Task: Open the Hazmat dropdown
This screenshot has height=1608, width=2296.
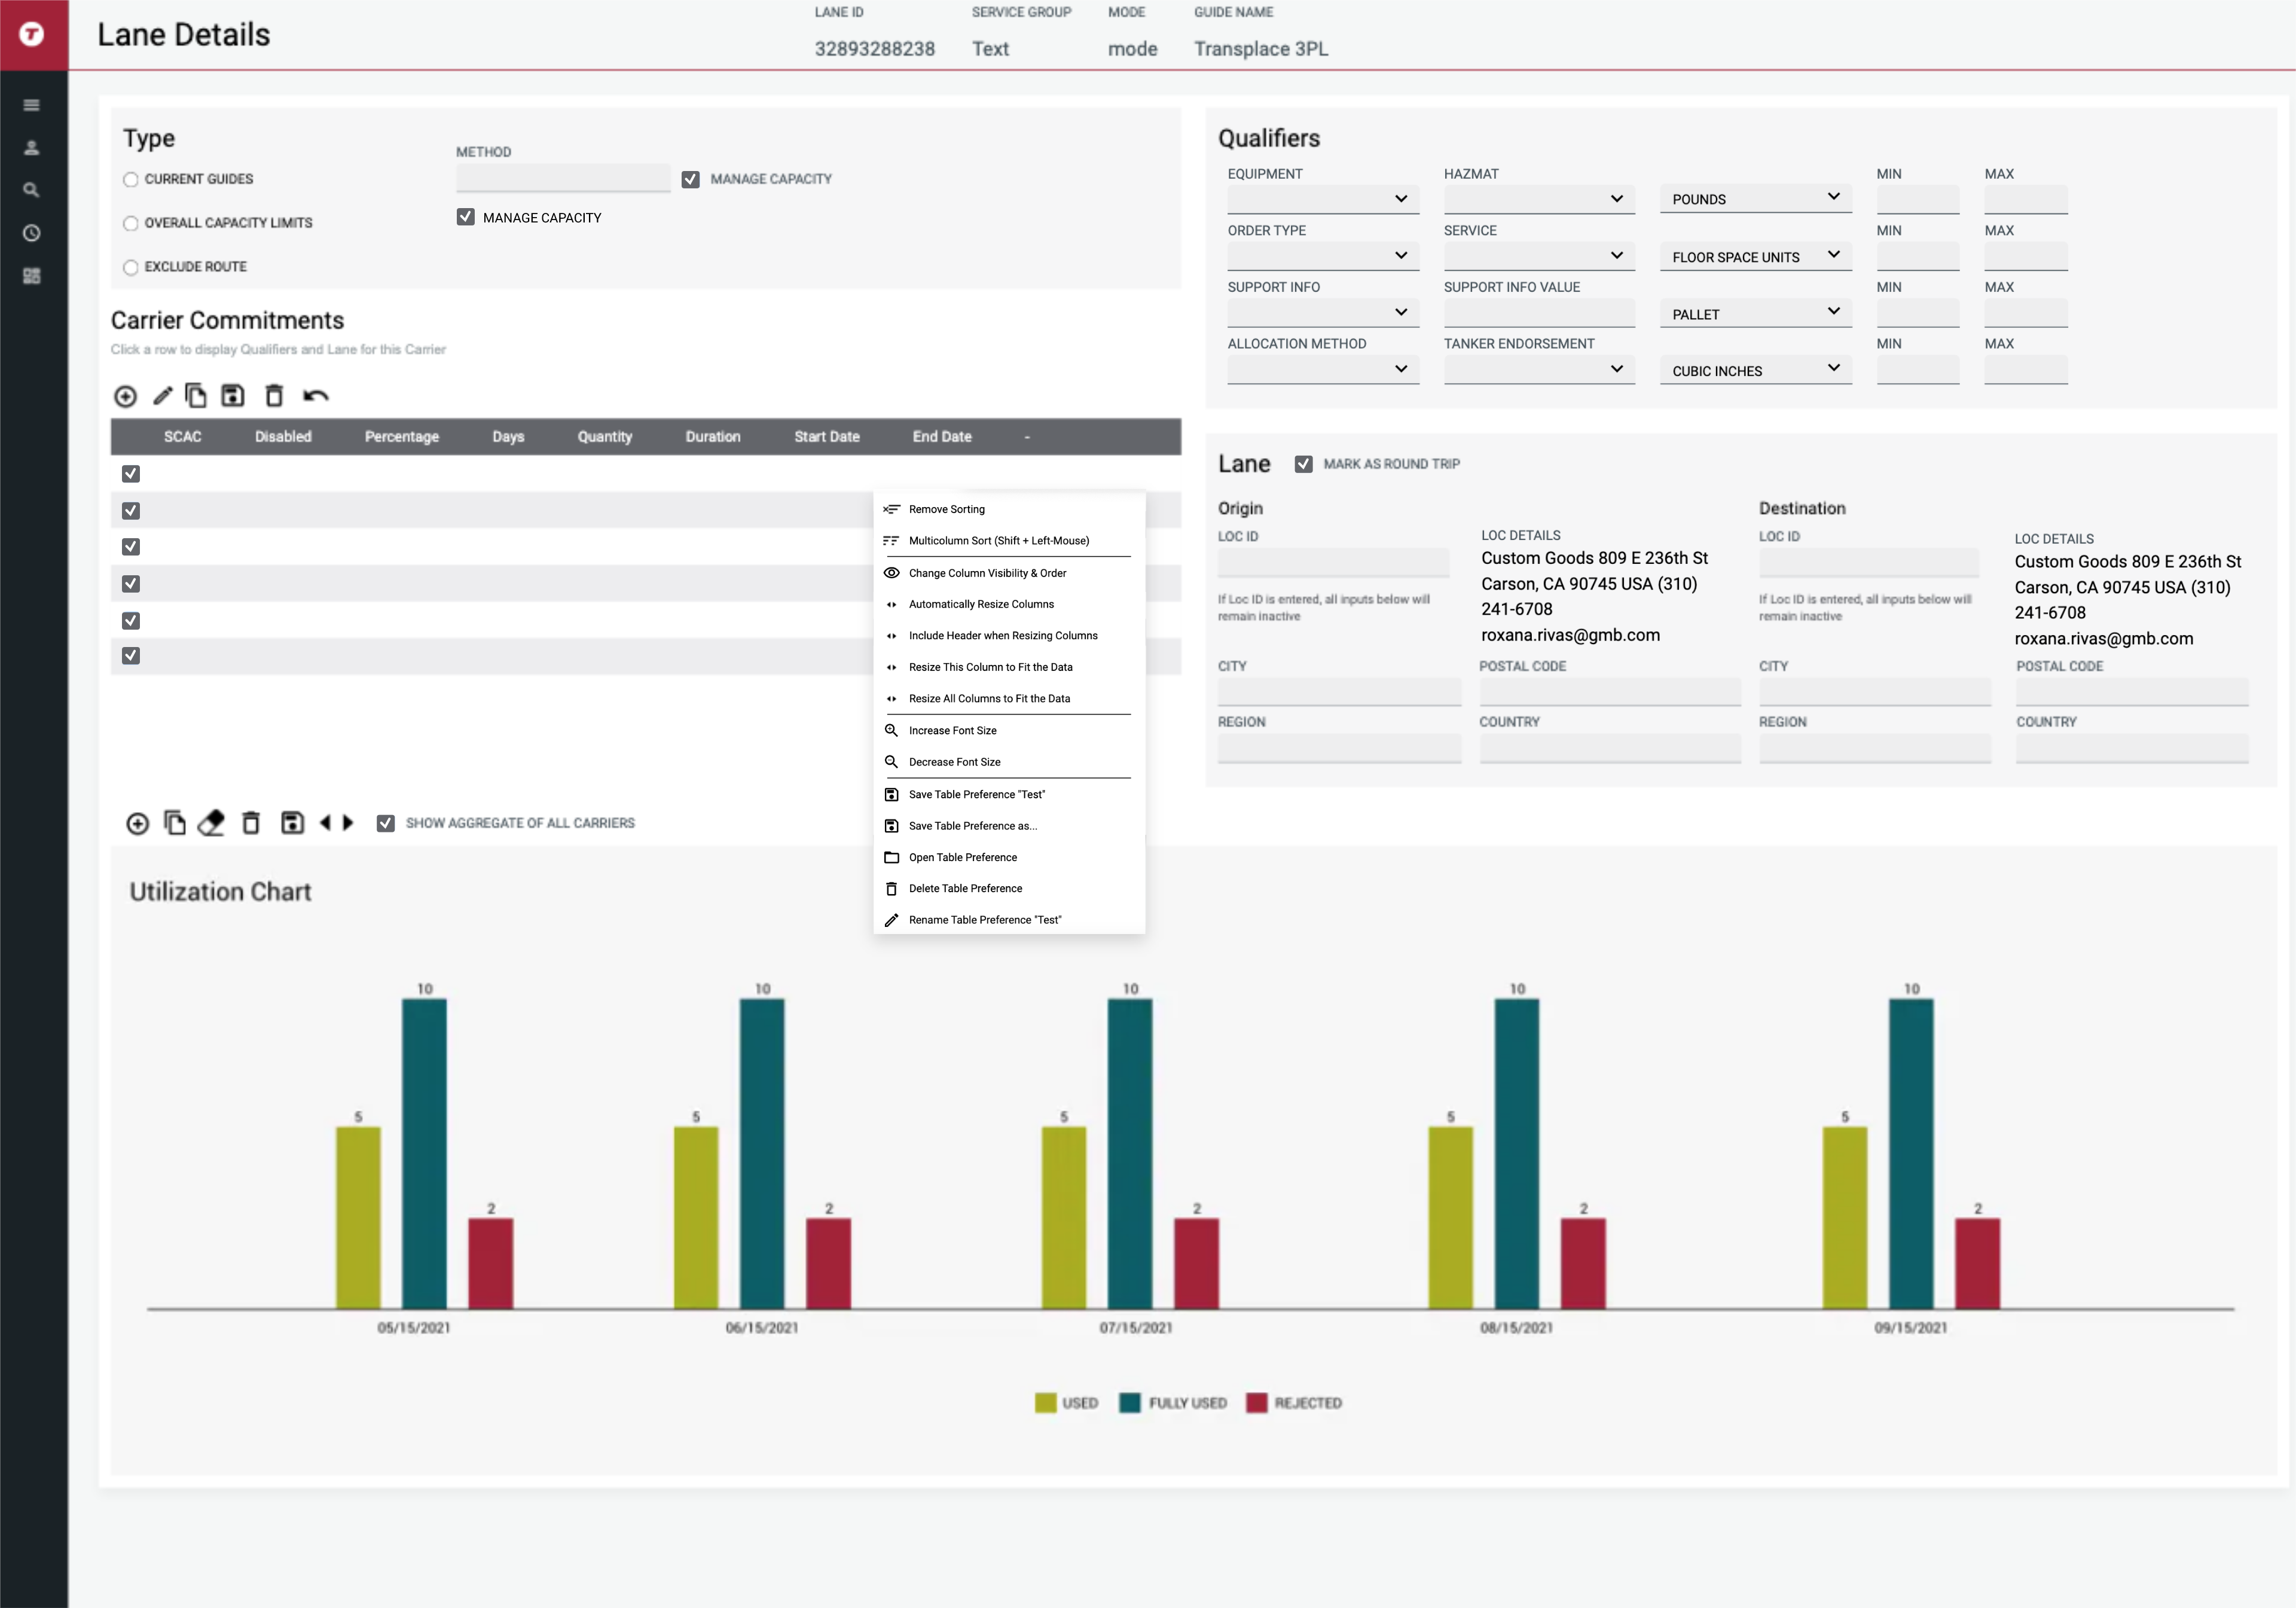Action: (x=1539, y=199)
